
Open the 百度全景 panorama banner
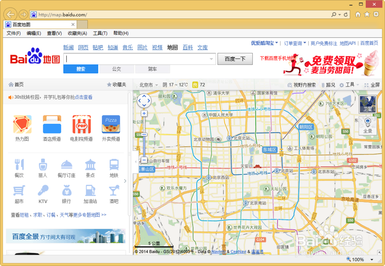tap(65, 236)
